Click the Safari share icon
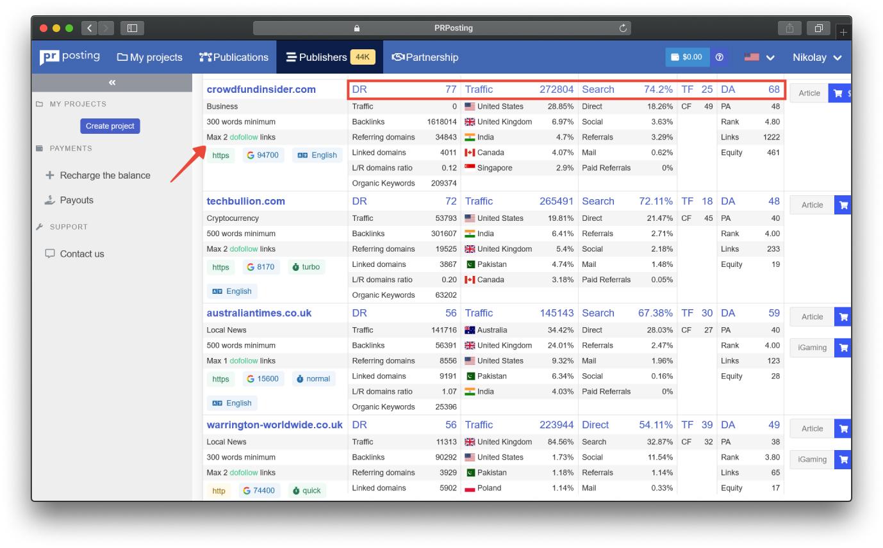This screenshot has height=548, width=883. coord(789,28)
